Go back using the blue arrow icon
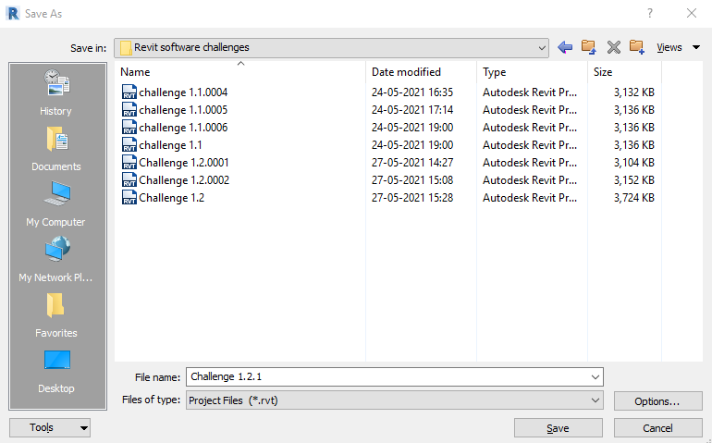The width and height of the screenshot is (712, 443). point(565,47)
